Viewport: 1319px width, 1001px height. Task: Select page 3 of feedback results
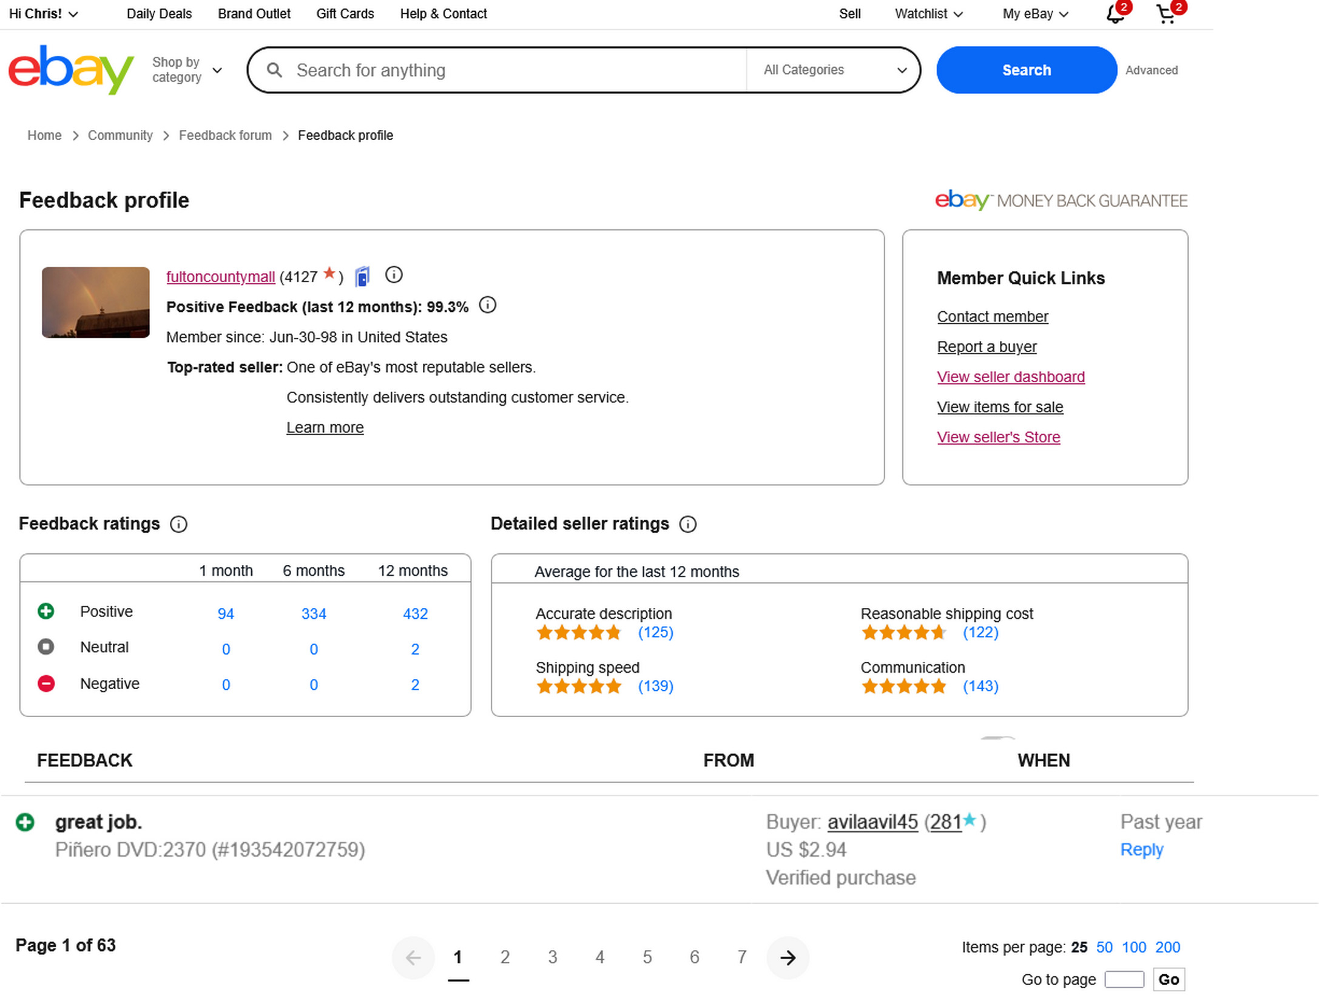[x=552, y=957]
